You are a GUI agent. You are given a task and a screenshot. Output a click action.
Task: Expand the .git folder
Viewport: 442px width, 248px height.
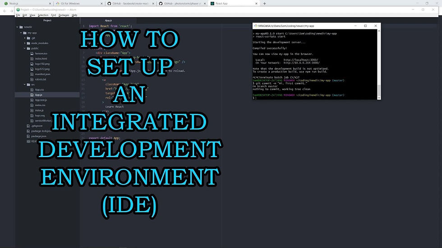click(x=25, y=38)
